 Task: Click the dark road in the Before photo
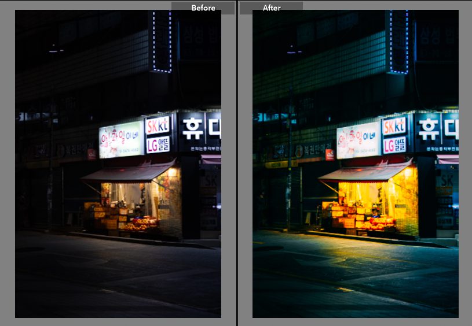click(116, 277)
